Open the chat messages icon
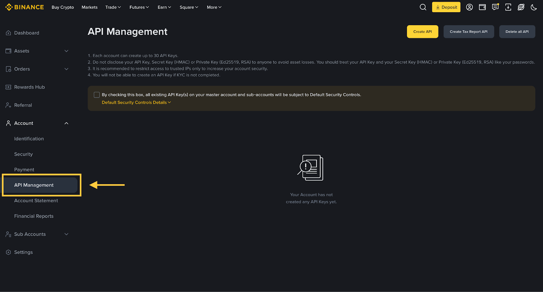Image resolution: width=543 pixels, height=292 pixels. (x=495, y=7)
